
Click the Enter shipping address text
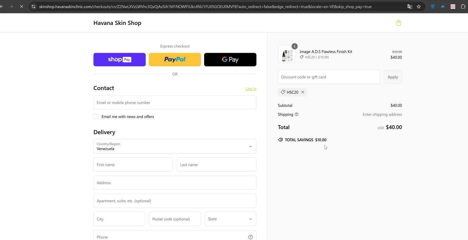click(x=382, y=114)
